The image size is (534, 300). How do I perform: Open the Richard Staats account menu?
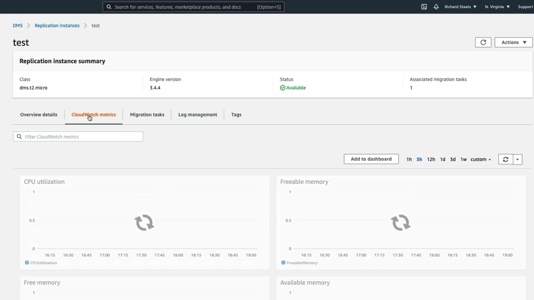point(461,7)
